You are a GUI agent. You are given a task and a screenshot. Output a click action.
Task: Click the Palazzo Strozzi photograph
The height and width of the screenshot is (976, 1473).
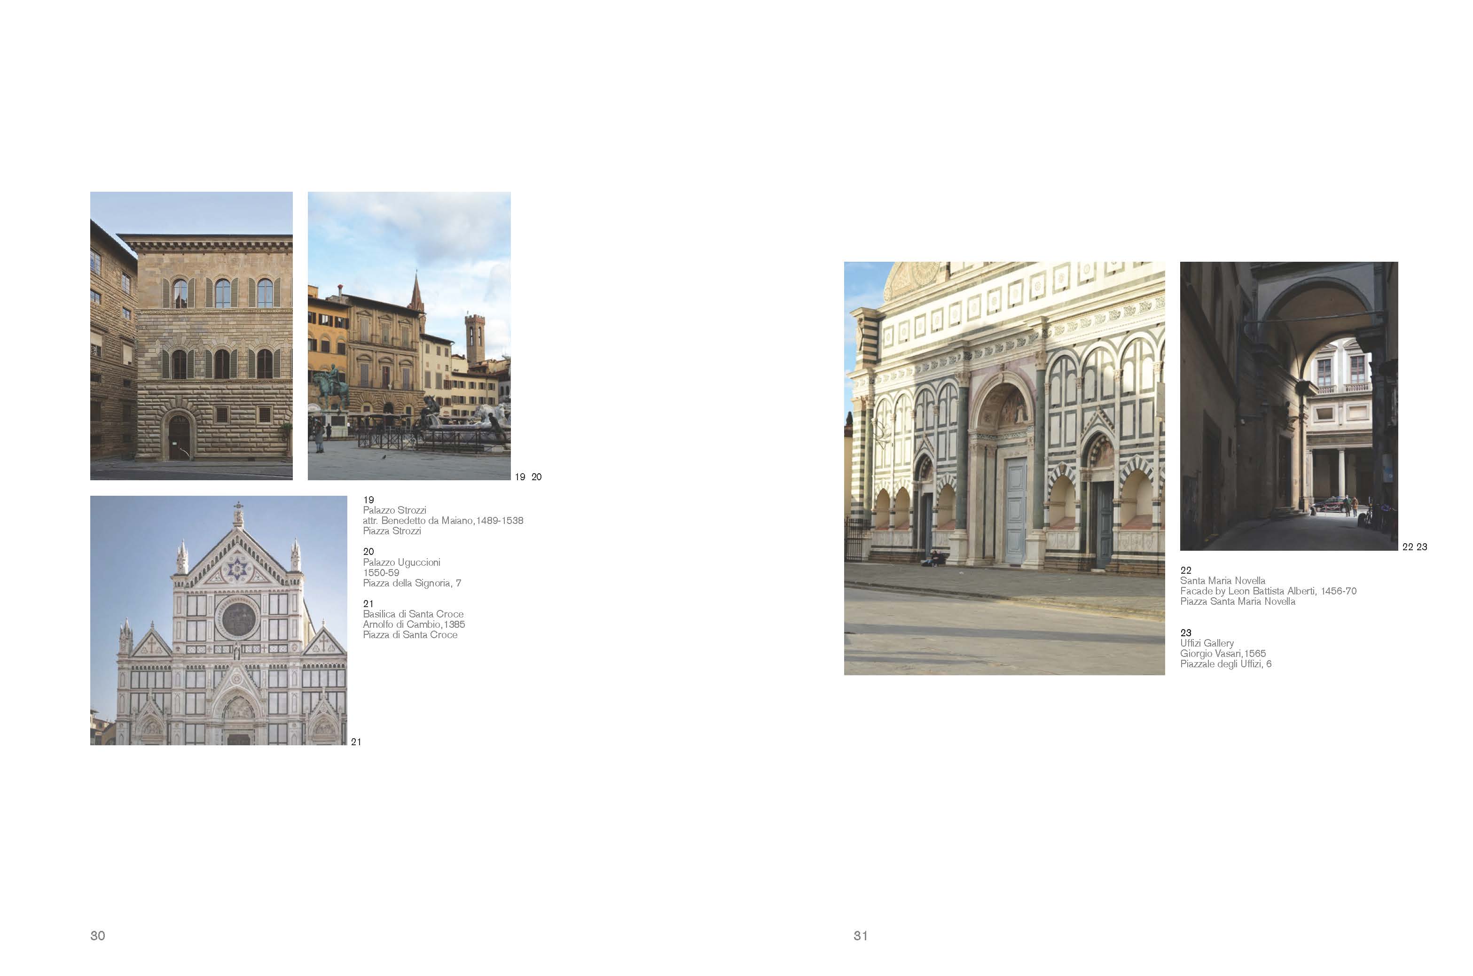pyautogui.click(x=191, y=336)
